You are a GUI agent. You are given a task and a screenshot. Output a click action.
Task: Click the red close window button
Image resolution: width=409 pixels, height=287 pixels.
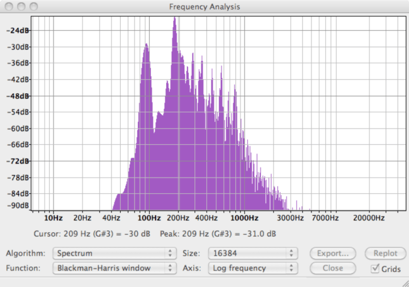click(9, 6)
